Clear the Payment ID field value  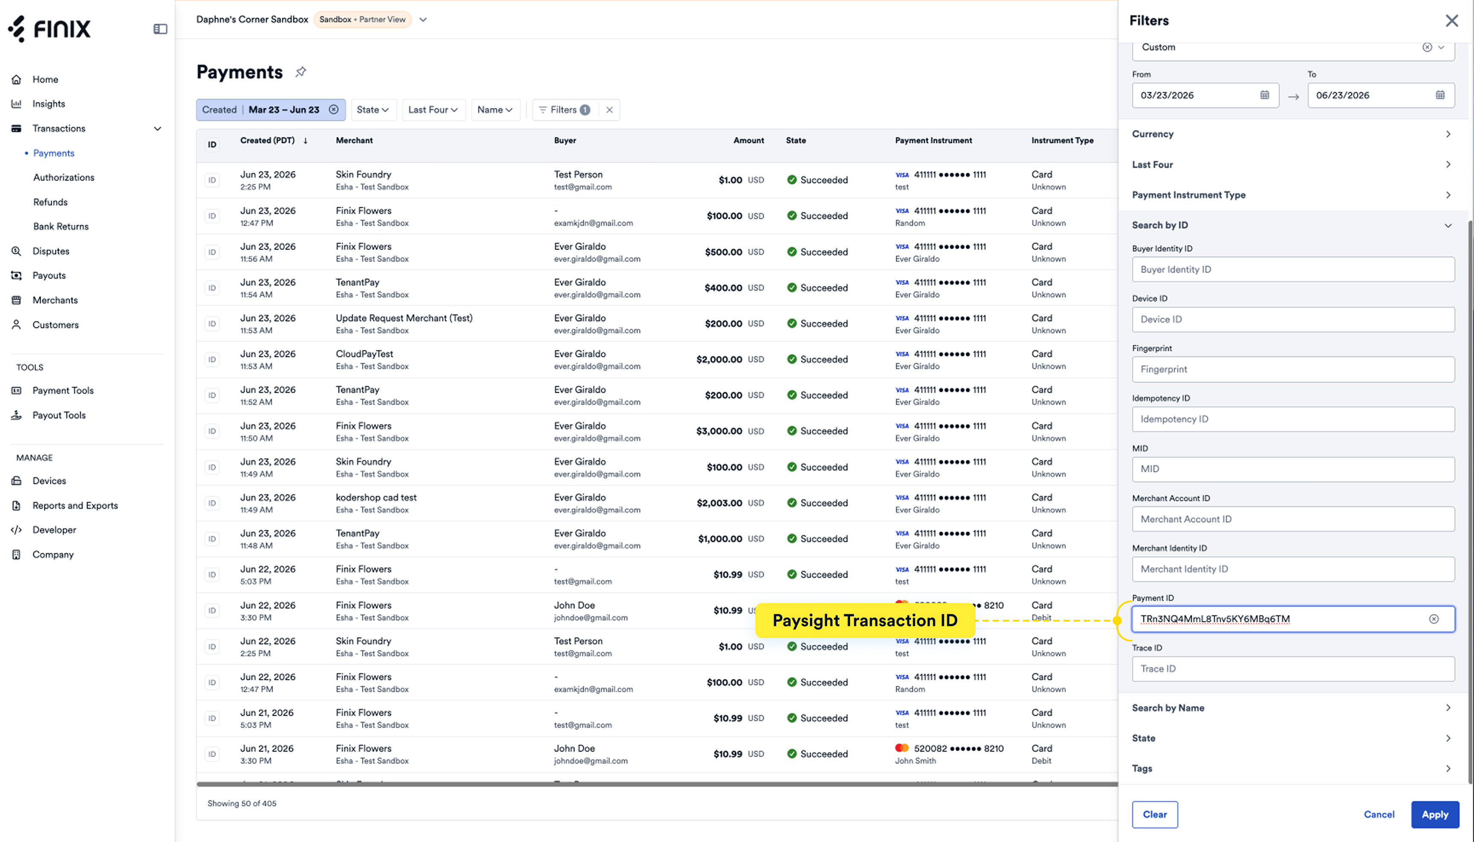tap(1433, 619)
